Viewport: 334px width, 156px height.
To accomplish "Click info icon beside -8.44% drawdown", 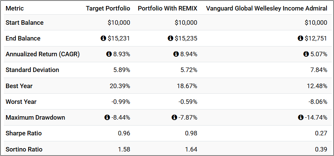I will [107, 117].
